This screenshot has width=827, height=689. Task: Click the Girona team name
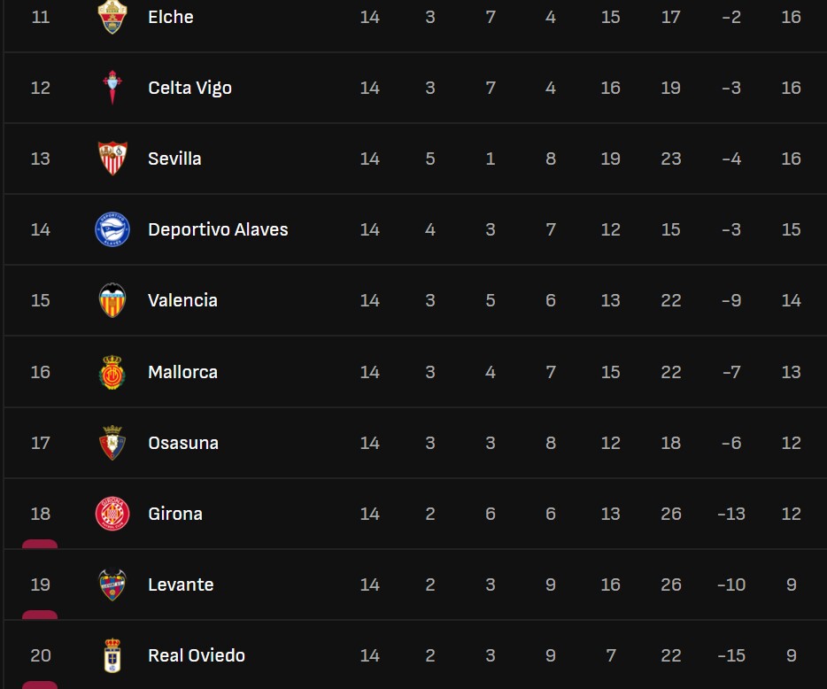pos(175,514)
